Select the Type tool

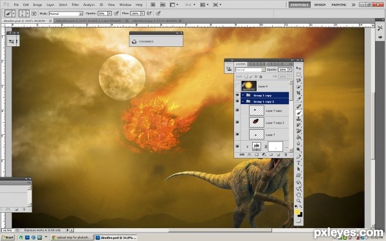pos(299,163)
